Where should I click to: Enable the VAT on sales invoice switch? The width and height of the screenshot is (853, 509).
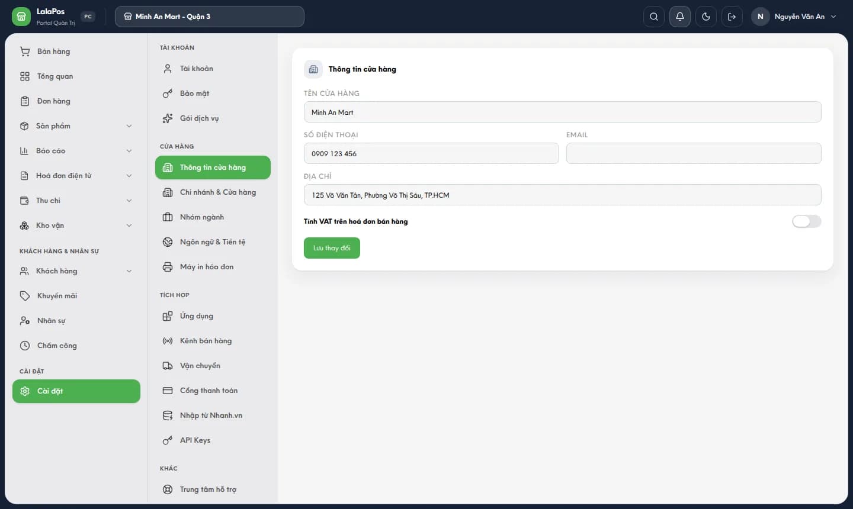[x=807, y=221]
